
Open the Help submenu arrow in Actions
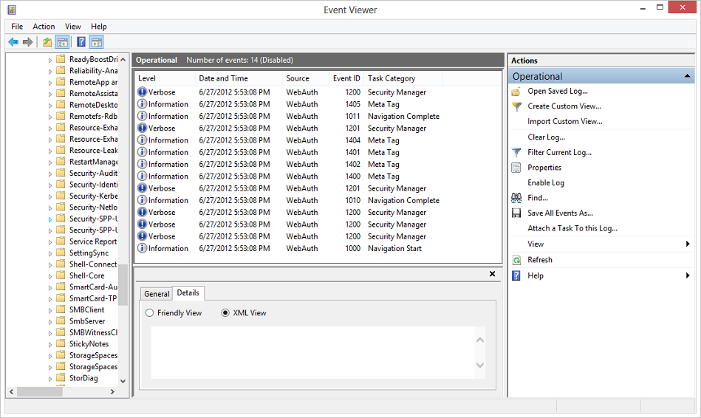pos(688,275)
